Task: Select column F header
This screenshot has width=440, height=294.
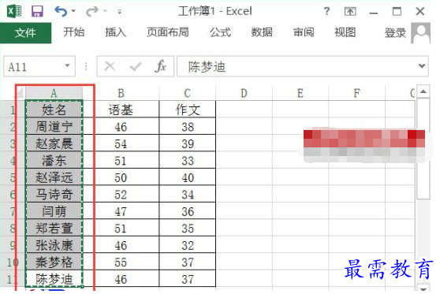Action: click(x=356, y=93)
